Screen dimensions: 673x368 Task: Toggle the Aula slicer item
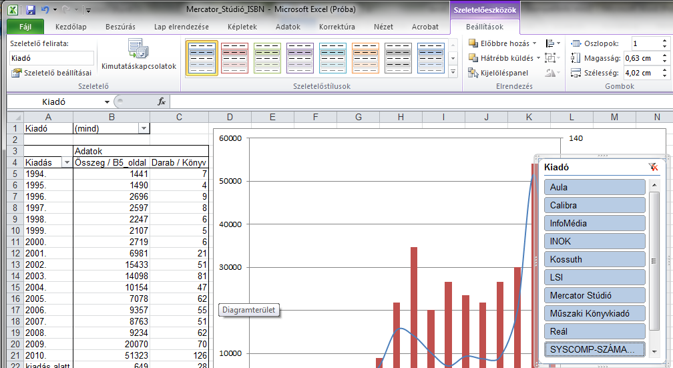point(594,187)
